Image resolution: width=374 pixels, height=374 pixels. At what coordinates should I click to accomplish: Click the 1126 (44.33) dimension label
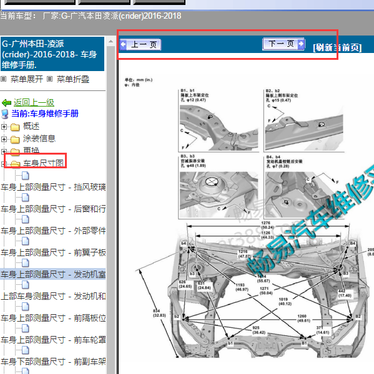(266, 235)
